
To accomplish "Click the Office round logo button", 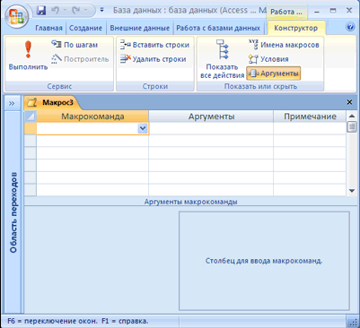I will 16,17.
